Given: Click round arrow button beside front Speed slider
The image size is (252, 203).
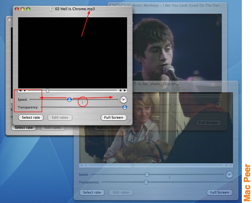Looking at the screenshot, I should tap(123, 100).
